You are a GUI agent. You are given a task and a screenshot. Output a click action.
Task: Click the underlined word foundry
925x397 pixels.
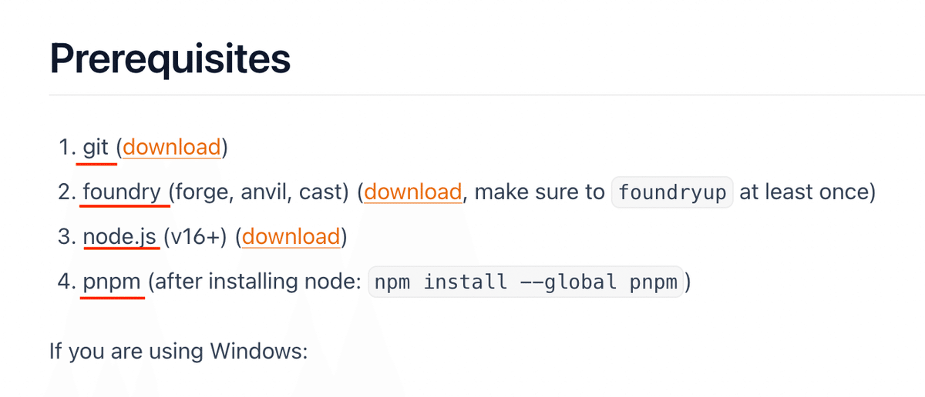pyautogui.click(x=122, y=192)
